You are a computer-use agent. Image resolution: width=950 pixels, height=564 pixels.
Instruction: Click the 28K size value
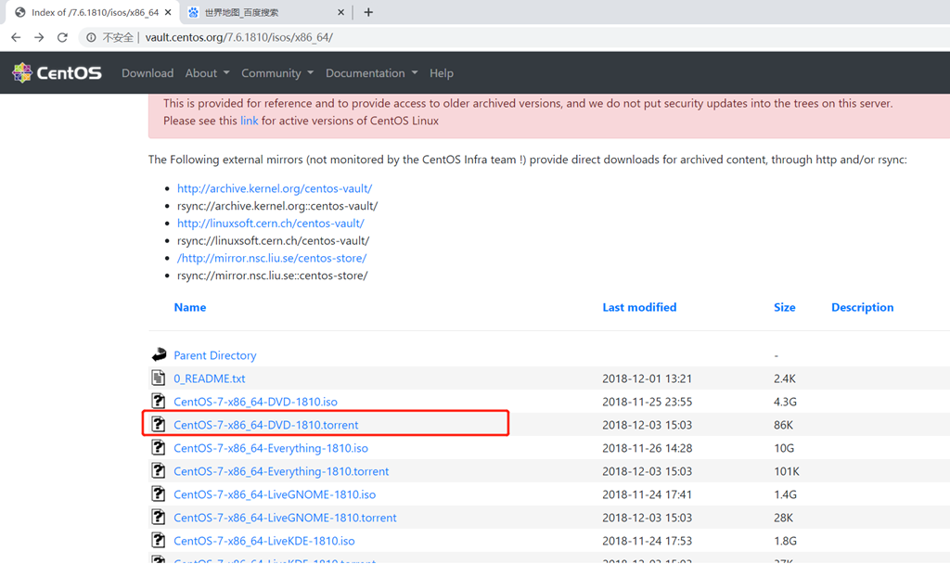[x=783, y=518]
